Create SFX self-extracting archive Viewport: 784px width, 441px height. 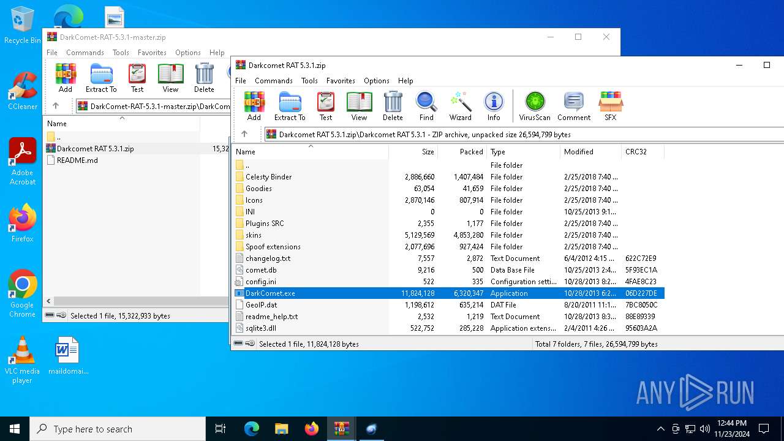point(611,106)
